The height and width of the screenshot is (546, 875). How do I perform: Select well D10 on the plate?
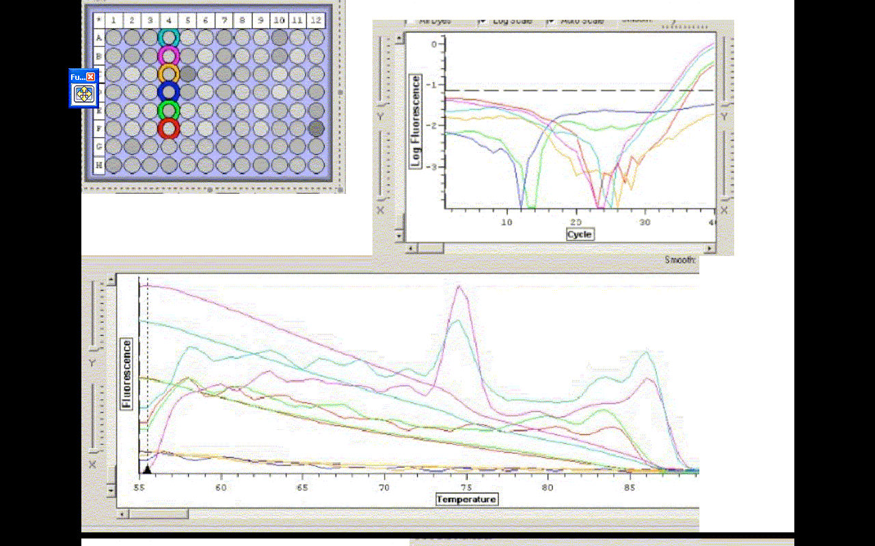279,91
